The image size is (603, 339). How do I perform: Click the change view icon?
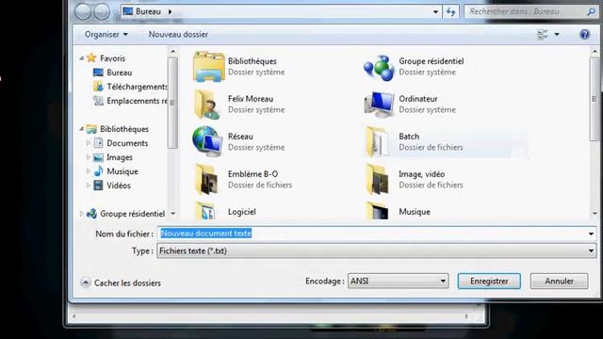543,34
